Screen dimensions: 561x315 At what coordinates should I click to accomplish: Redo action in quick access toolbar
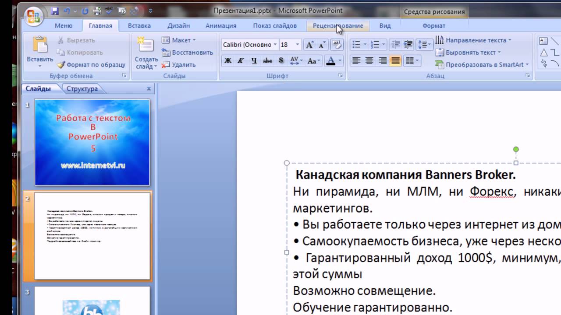[85, 10]
